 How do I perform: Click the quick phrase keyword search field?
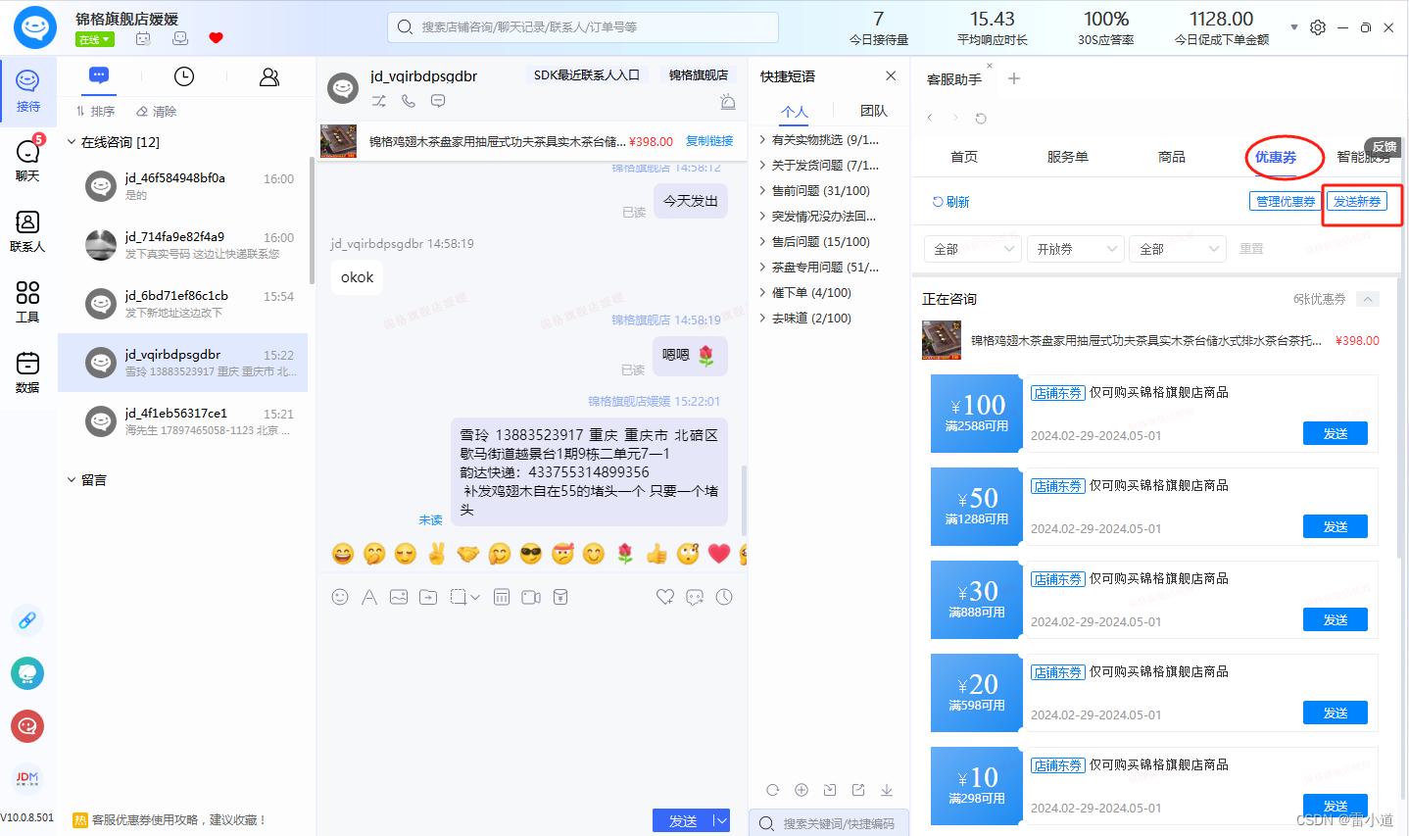click(829, 823)
